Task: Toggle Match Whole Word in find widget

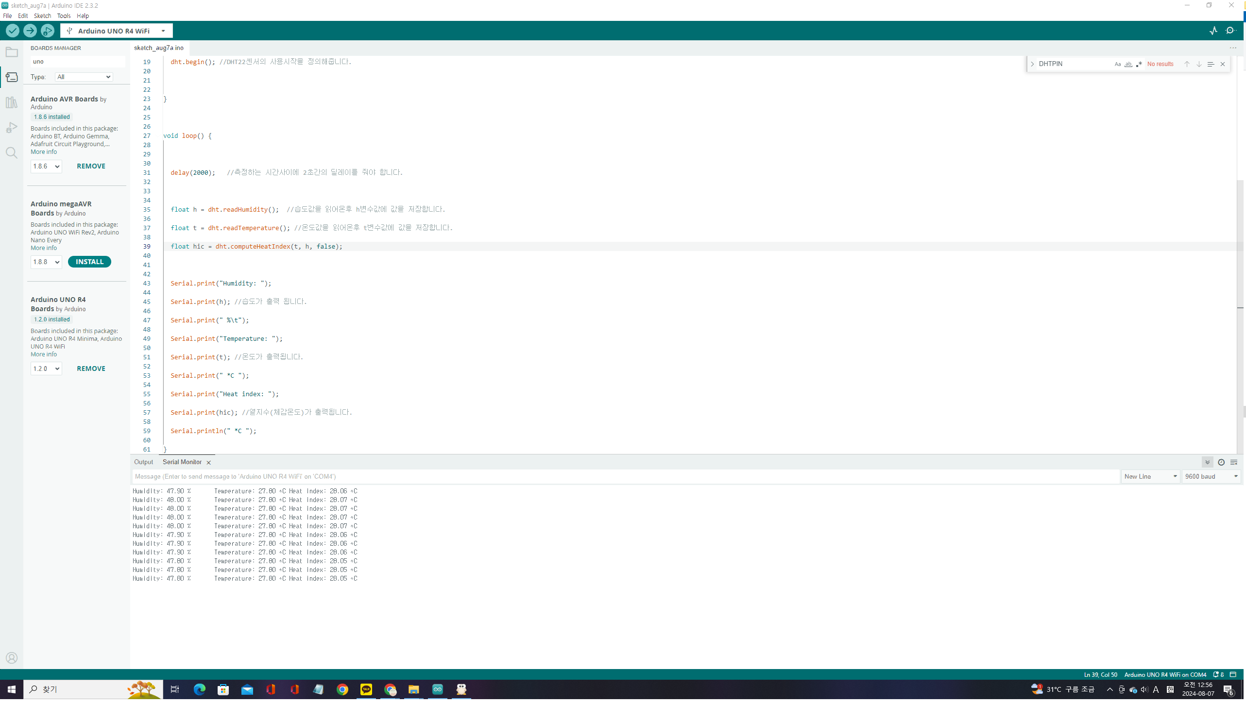Action: click(1128, 64)
